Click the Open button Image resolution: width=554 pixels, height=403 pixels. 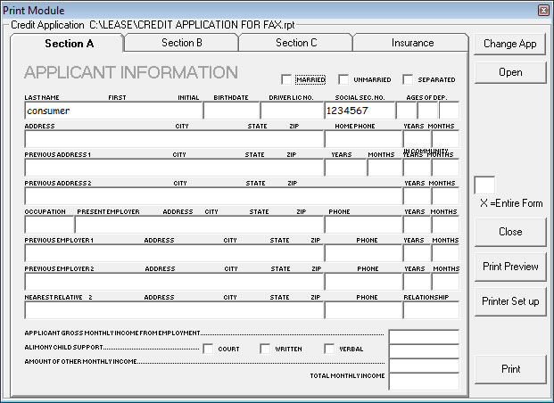click(510, 72)
